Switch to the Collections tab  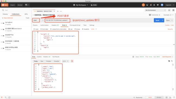point(16,14)
